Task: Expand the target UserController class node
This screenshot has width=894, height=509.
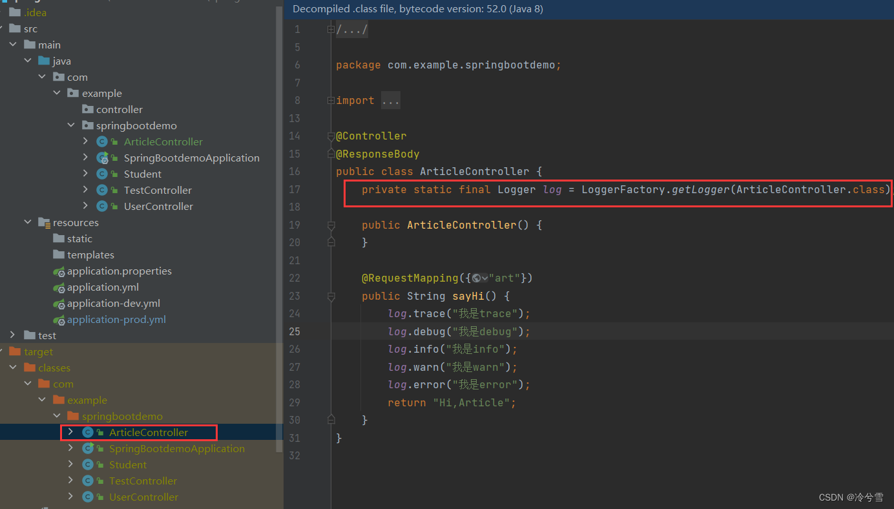Action: (71, 497)
